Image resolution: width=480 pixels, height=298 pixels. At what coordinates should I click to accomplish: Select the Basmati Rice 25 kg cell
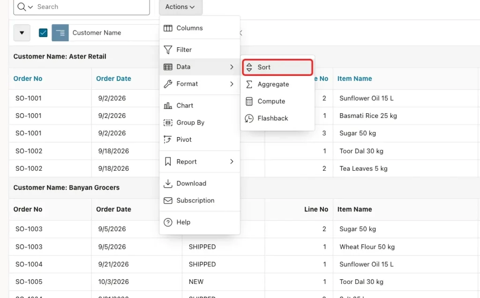point(406,116)
